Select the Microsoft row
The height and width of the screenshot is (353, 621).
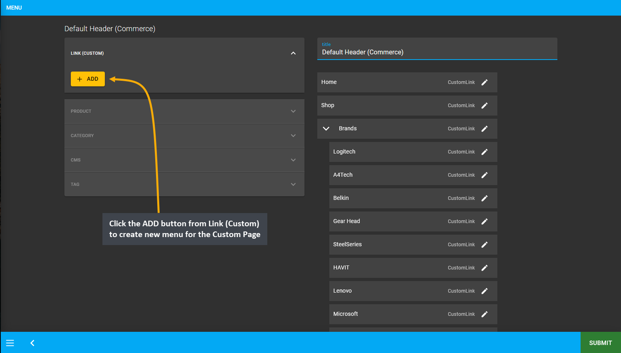pos(413,314)
